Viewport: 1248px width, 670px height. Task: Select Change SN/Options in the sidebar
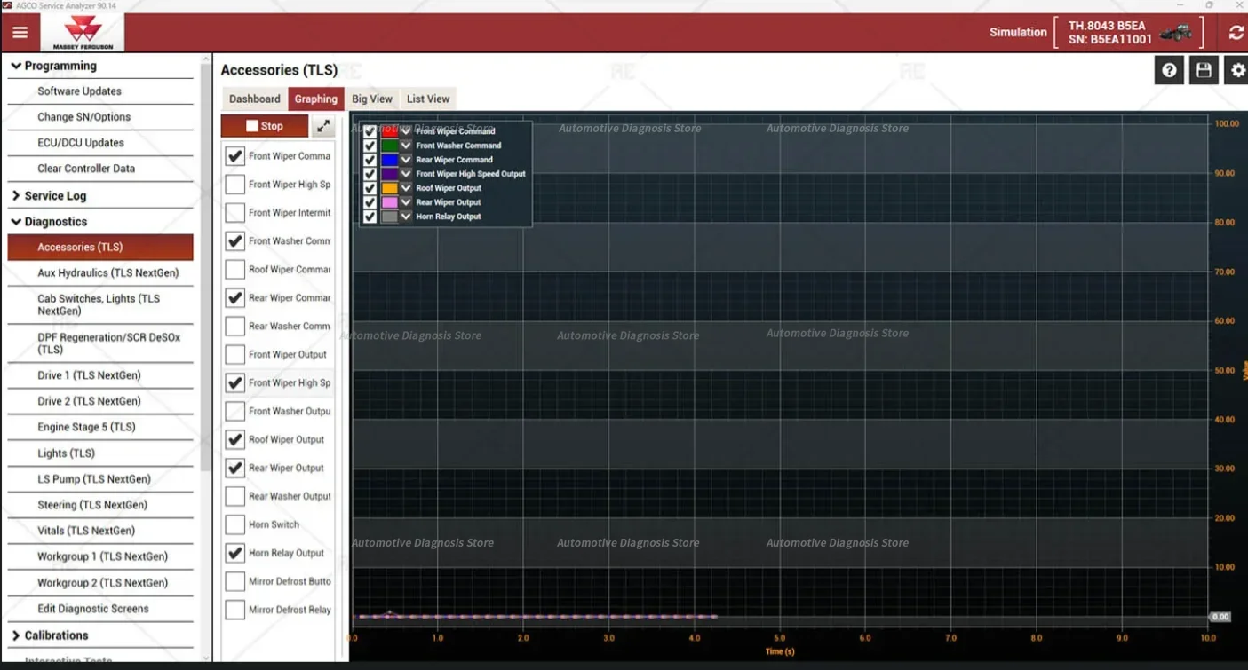pos(100,117)
